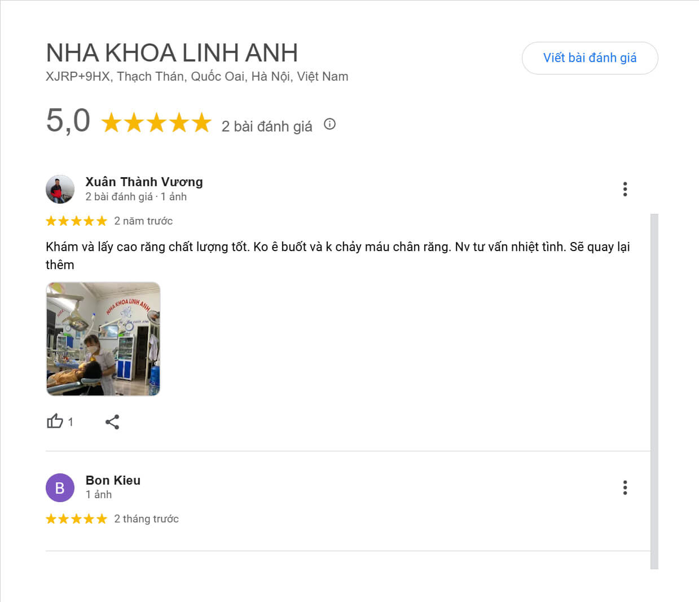Click the reviews list vertical scrollbar
The width and height of the screenshot is (699, 602).
654,391
